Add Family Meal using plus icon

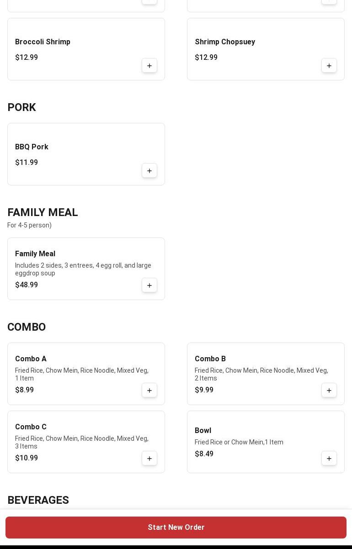point(149,285)
